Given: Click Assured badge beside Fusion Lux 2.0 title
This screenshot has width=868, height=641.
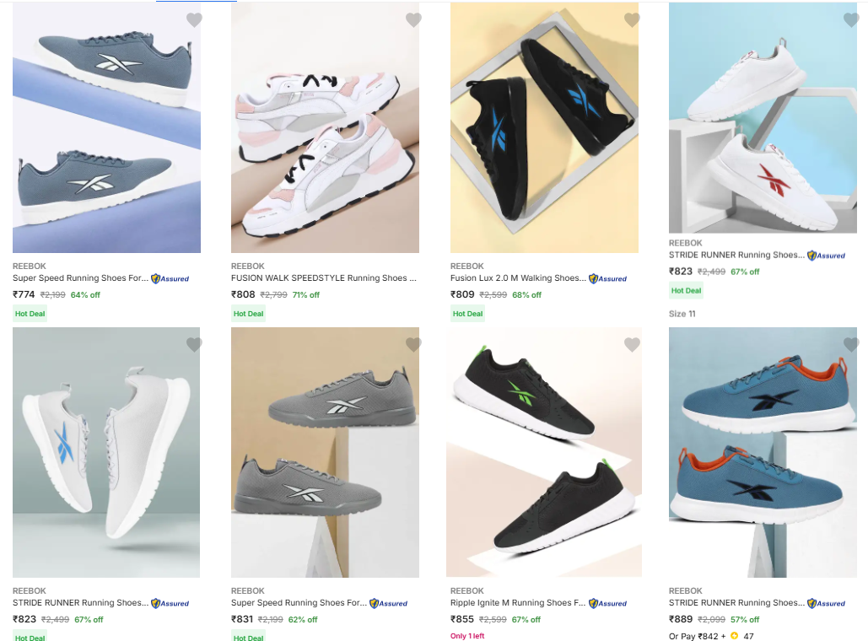Looking at the screenshot, I should point(608,278).
